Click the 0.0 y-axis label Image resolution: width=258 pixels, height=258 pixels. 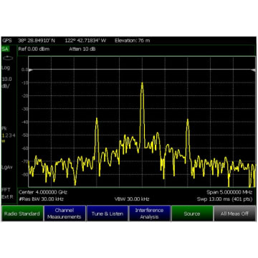pyautogui.click(x=25, y=70)
